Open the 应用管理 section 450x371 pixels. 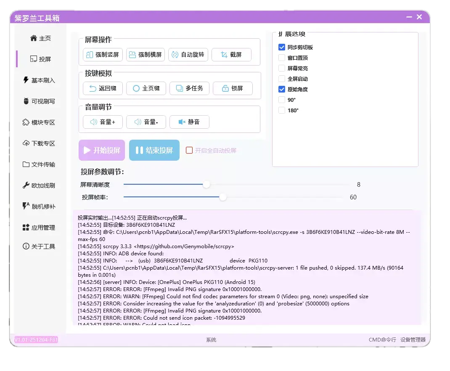(37, 228)
